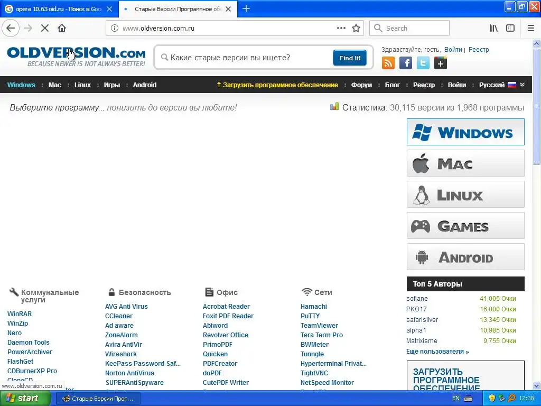Click the Войти link near greeting

click(x=453, y=49)
